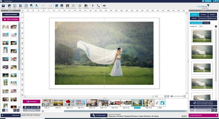Select the Favoriten sub-tab
The height and width of the screenshot is (119, 219).
[x=206, y=23]
